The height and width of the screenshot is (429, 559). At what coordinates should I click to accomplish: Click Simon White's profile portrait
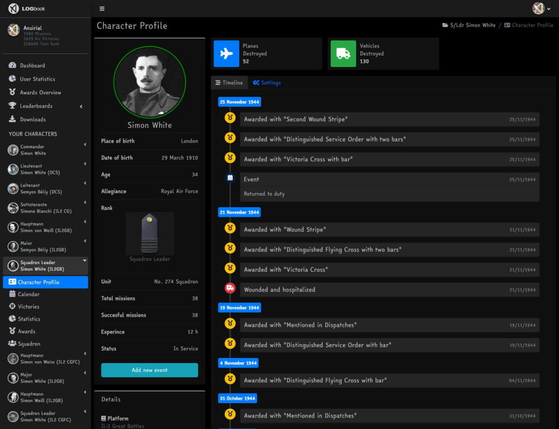150,82
